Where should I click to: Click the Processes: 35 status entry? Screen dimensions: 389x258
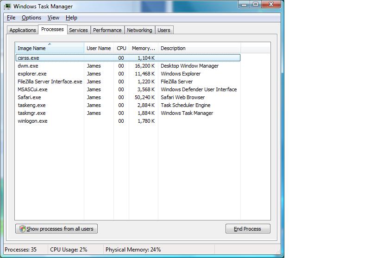coord(20,250)
